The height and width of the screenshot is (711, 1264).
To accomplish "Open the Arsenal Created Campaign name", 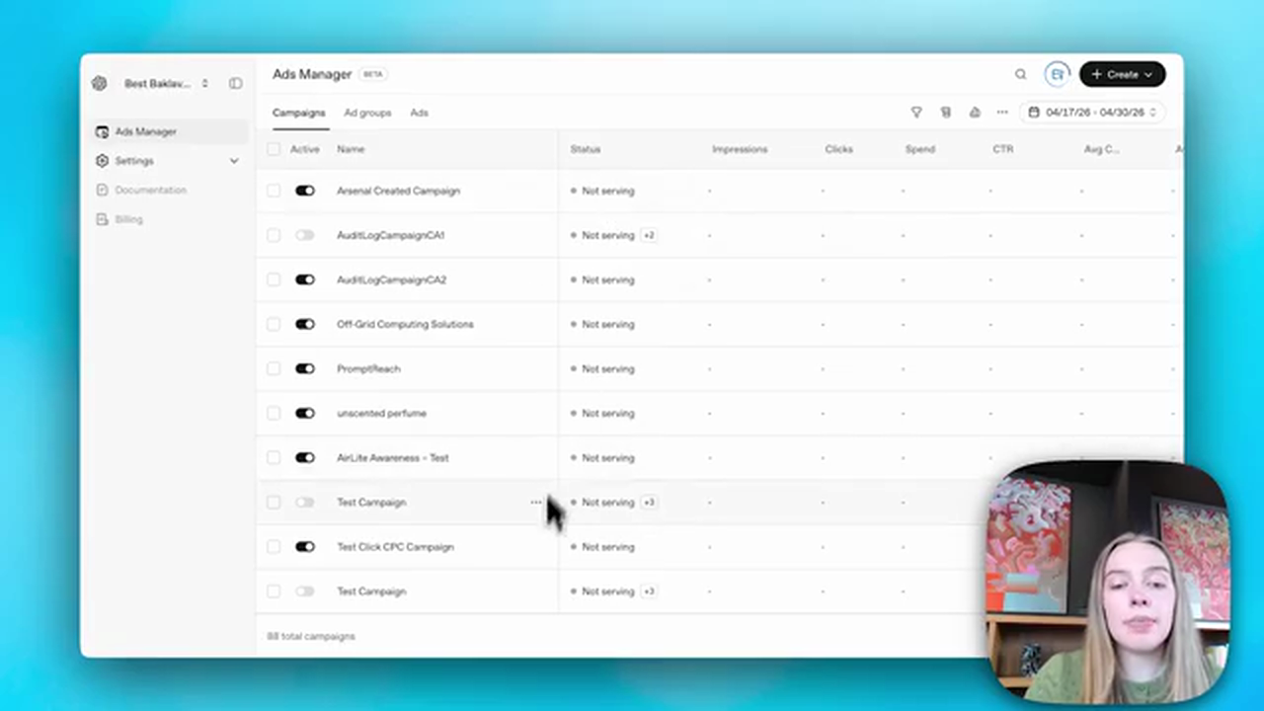I will pos(398,191).
